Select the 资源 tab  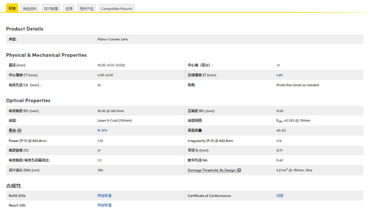(x=69, y=9)
